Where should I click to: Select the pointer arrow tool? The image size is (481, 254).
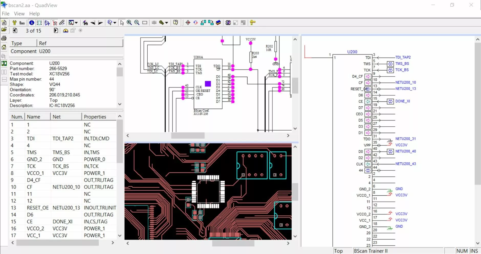[x=122, y=23]
